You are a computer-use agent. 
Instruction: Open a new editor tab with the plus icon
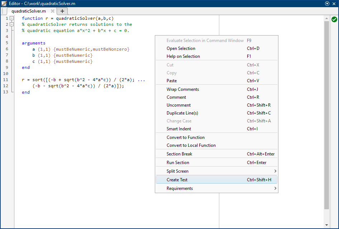[62, 11]
